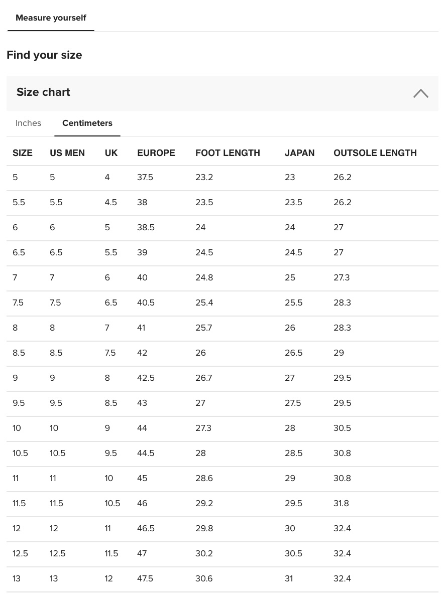The height and width of the screenshot is (604, 441).
Task: Click the Find your size heading
Action: pyautogui.click(x=44, y=55)
